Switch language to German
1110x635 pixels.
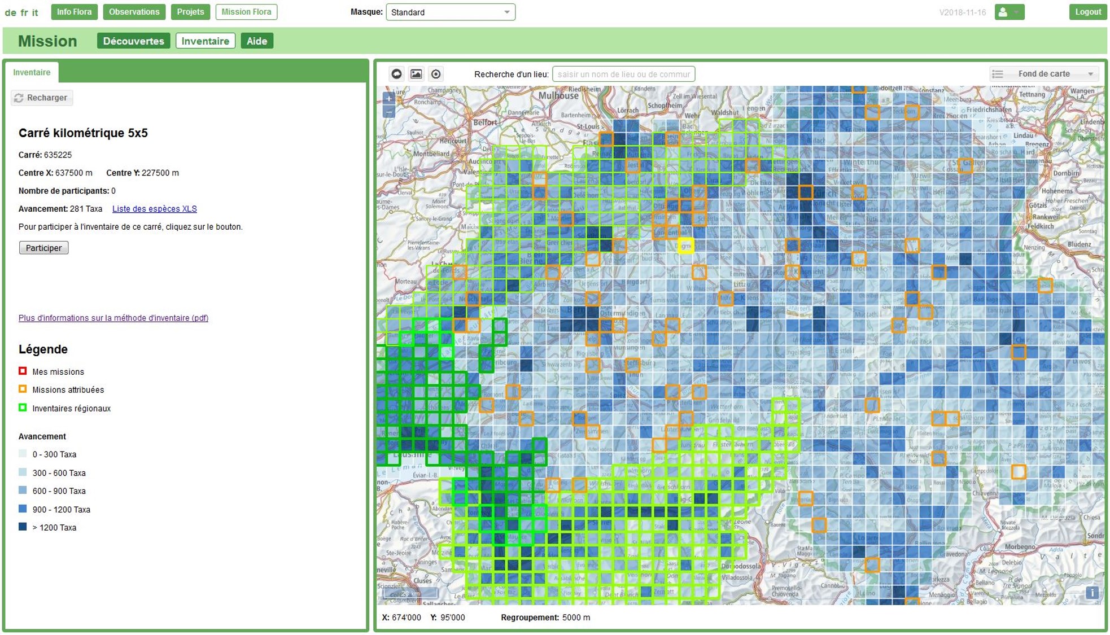[x=10, y=12]
